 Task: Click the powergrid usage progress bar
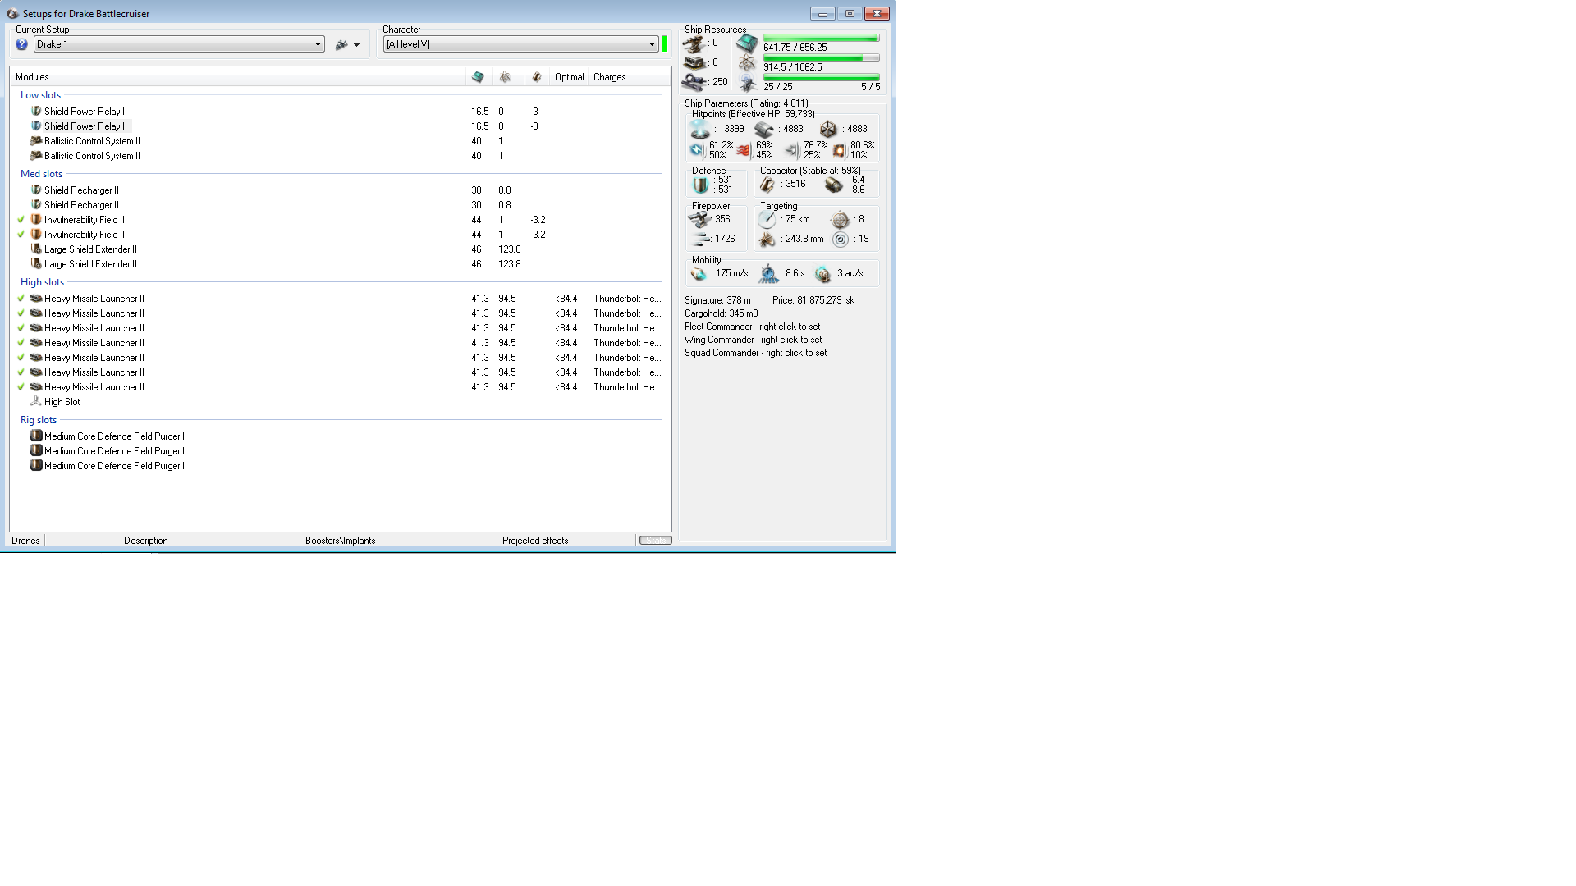coord(821,58)
